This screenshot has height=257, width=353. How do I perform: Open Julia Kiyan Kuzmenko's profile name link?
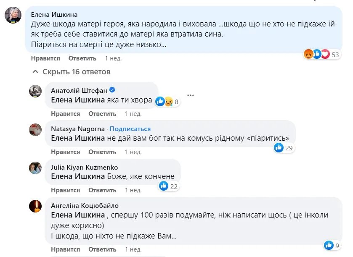84,167
